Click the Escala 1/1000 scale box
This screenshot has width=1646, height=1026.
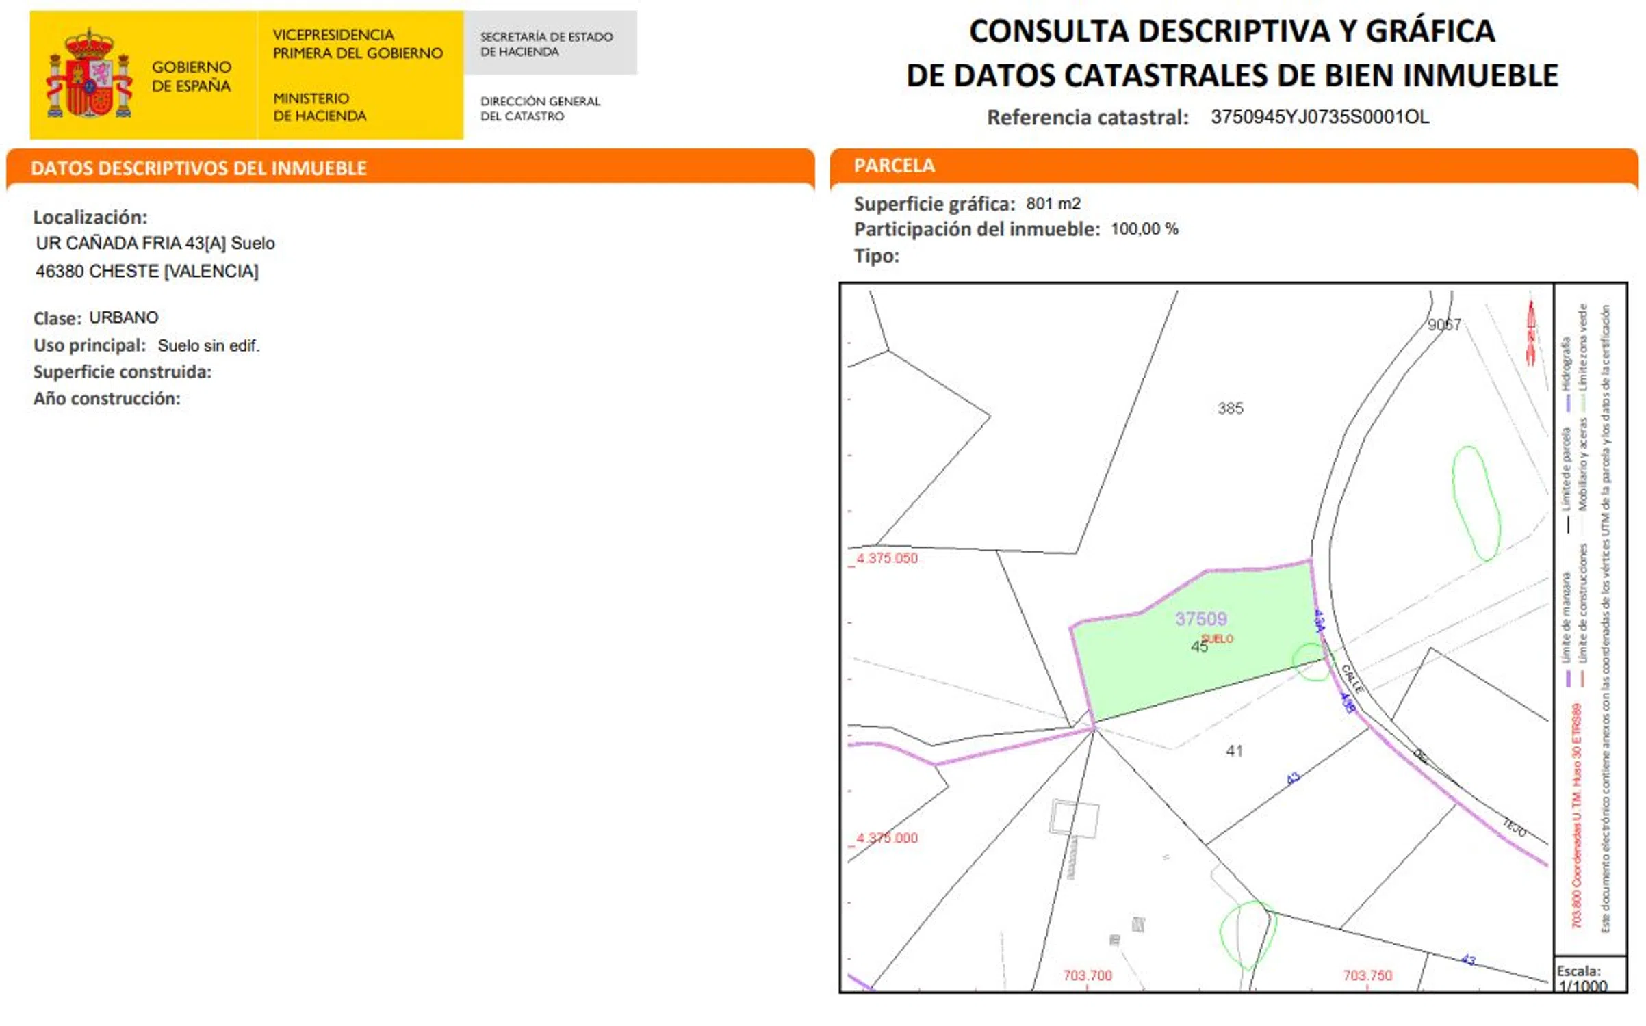pos(1589,976)
